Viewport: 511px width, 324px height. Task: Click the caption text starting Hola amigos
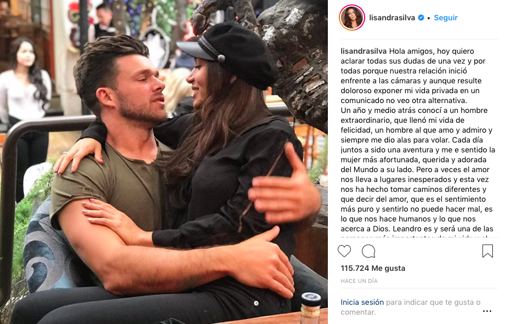[x=418, y=140]
